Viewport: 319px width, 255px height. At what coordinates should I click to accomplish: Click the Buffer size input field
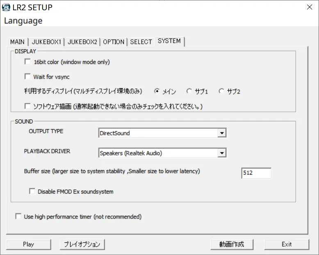pyautogui.click(x=256, y=173)
